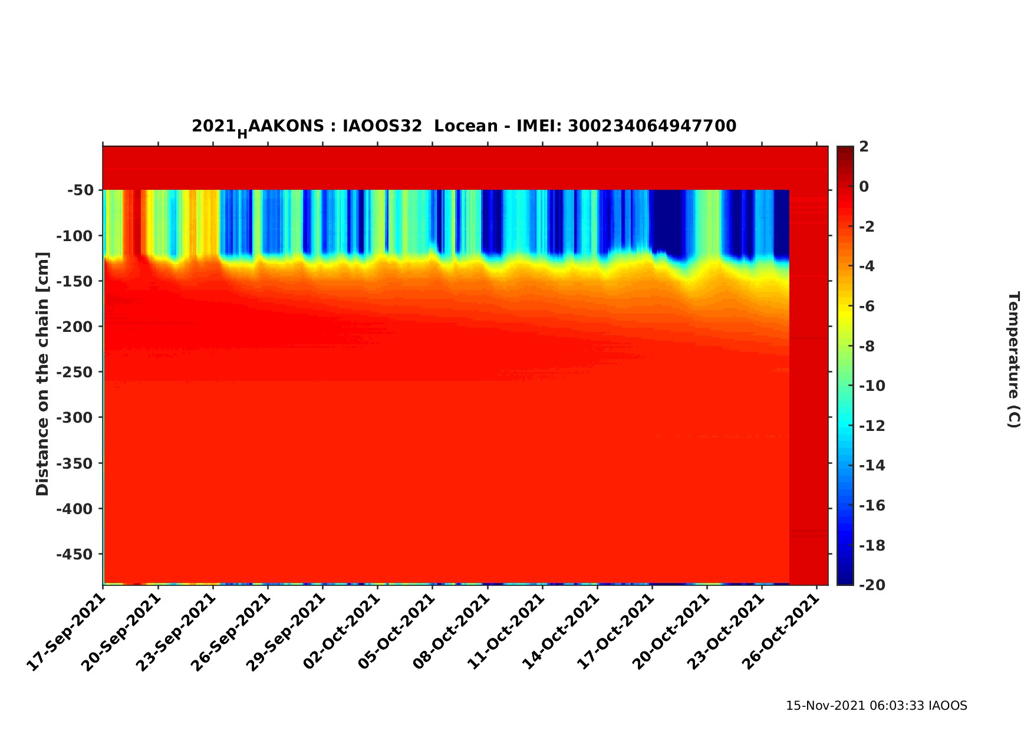Click the colorbar tick label -20
Image resolution: width=1034 pixels, height=731 pixels.
[872, 585]
